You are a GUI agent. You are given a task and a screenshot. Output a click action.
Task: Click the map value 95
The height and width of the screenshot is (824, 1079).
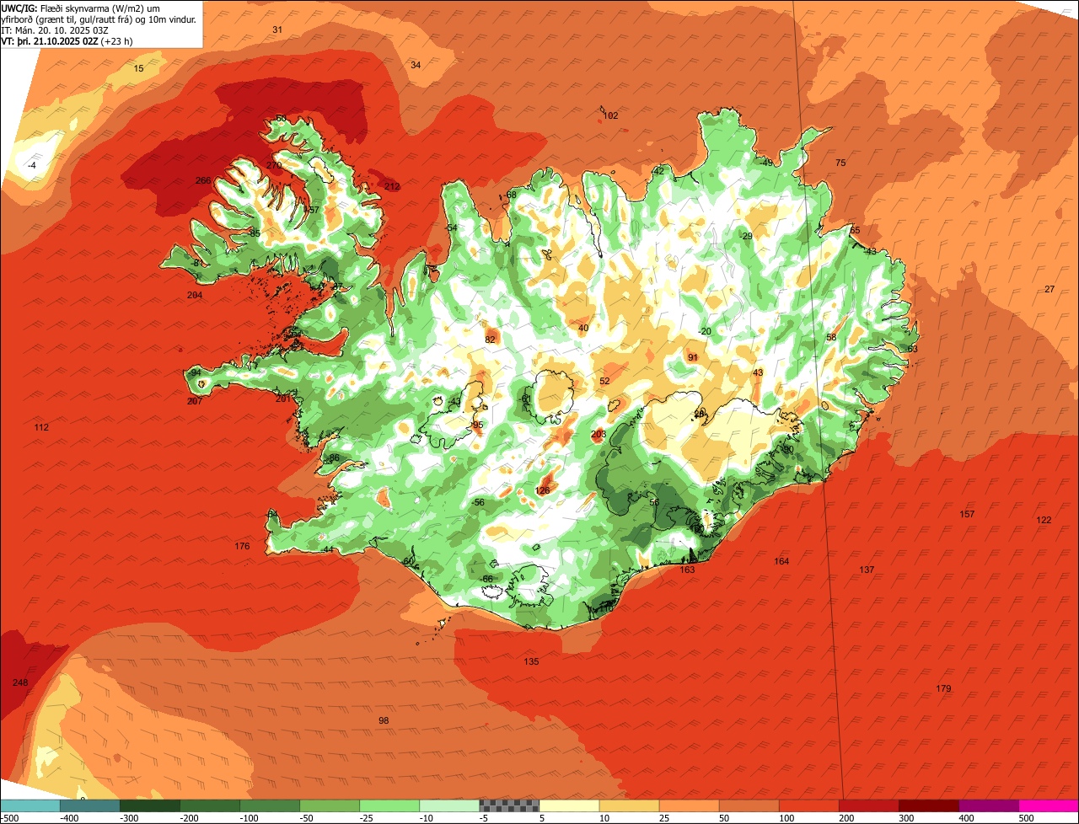coord(478,425)
